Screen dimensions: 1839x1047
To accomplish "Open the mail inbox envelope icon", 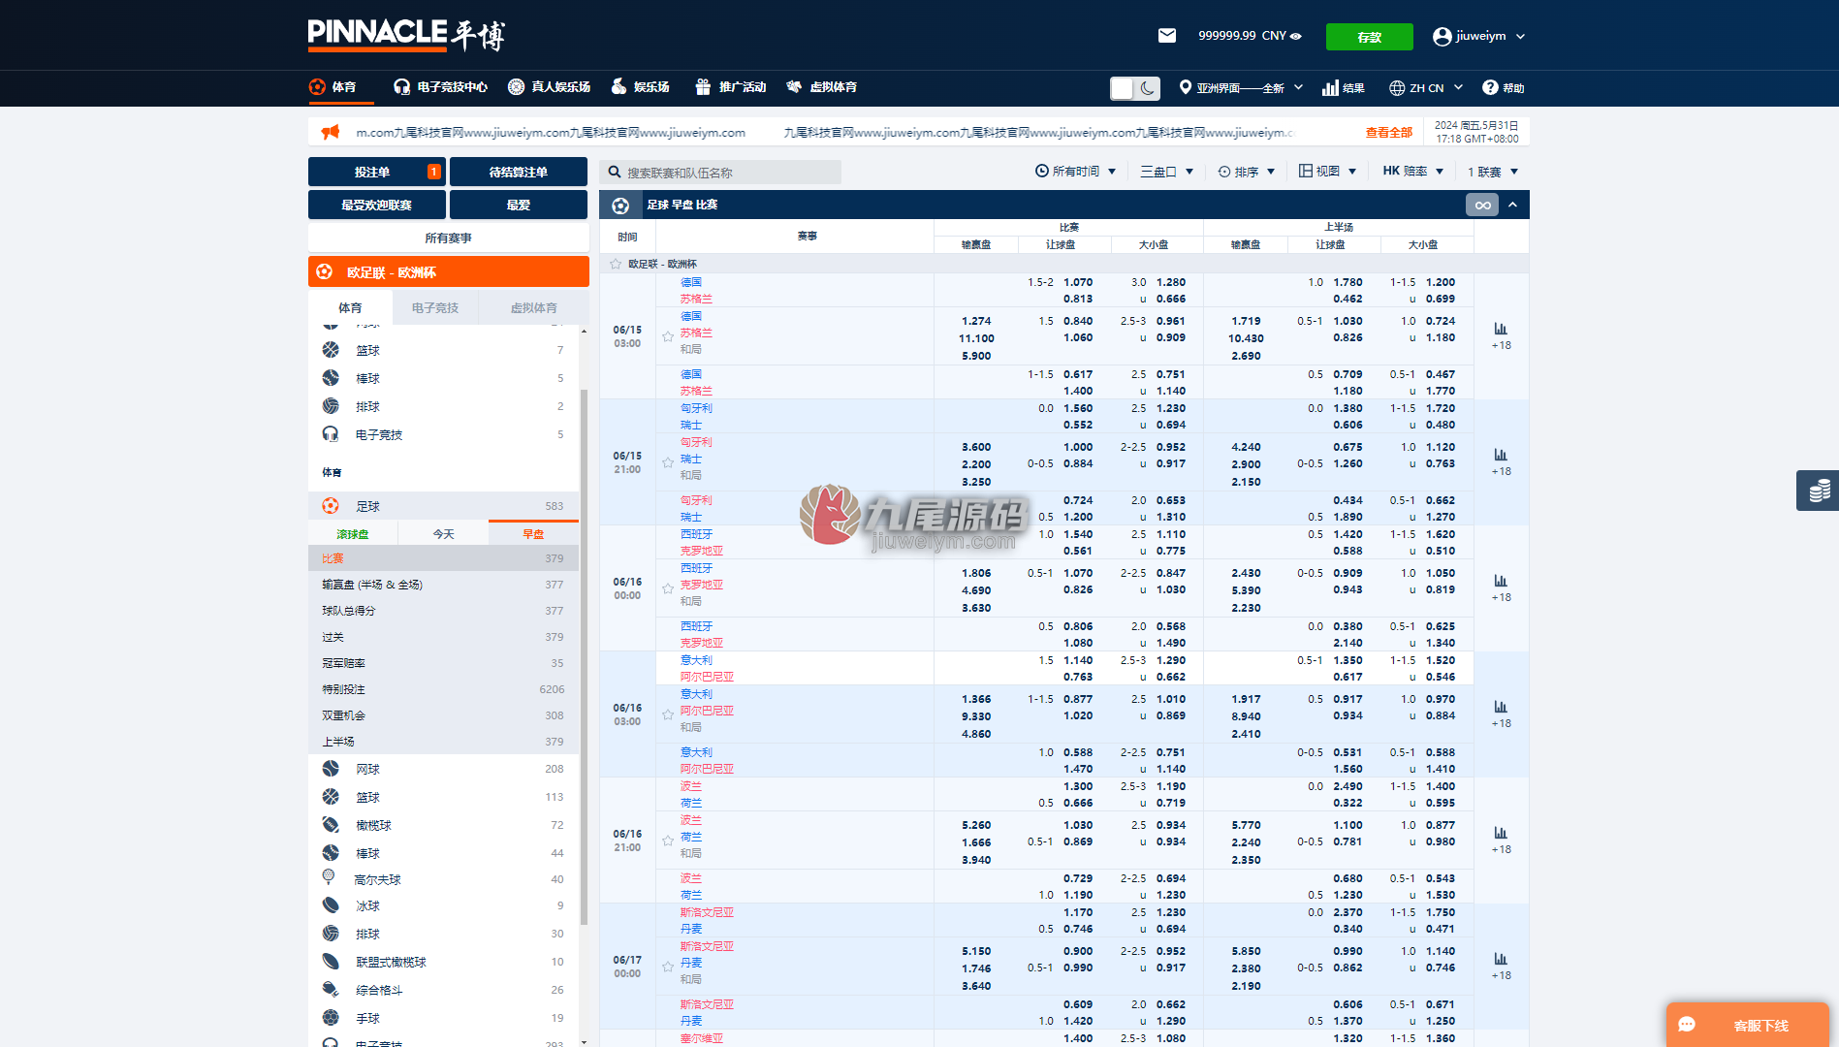I will [x=1166, y=36].
